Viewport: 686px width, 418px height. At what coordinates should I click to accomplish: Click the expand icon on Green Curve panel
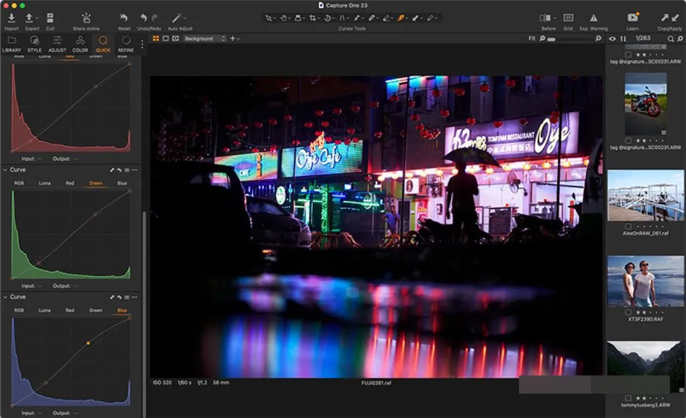111,170
